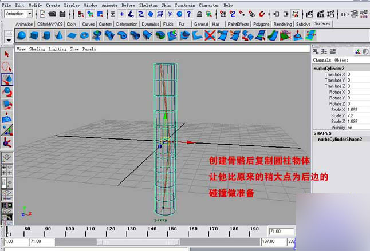Create a NURBS cone from the shelf
Image resolution: width=370 pixels, height=251 pixels.
click(x=59, y=35)
